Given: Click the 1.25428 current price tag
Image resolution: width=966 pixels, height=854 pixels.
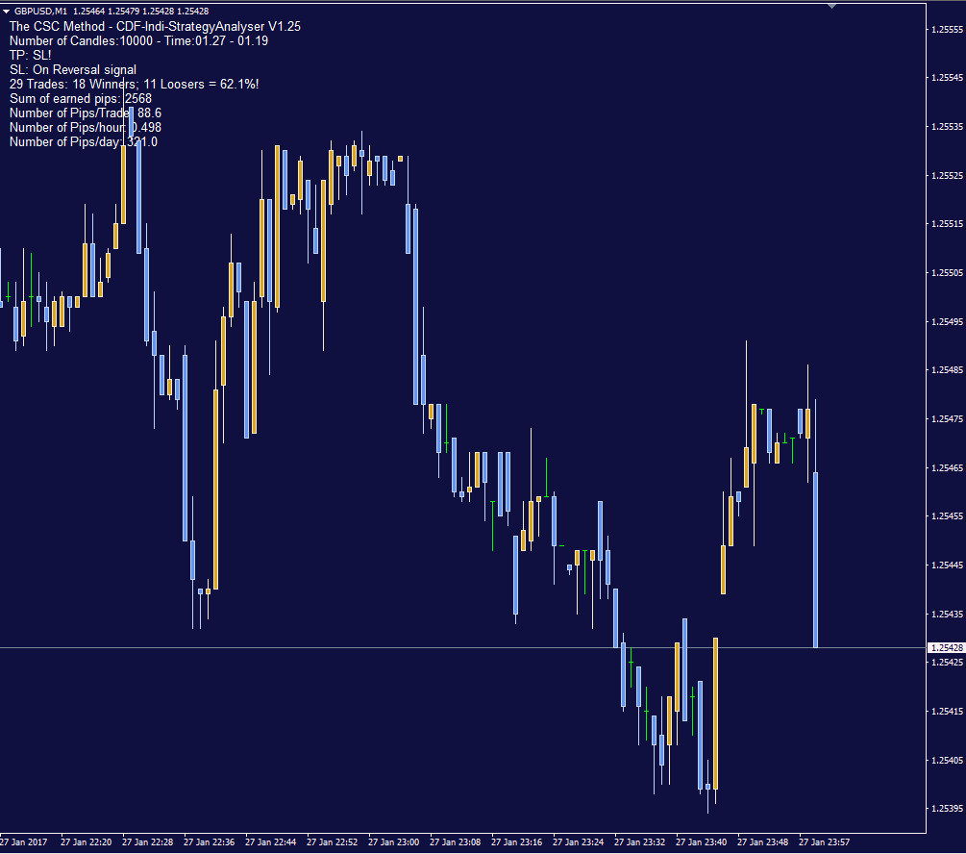Looking at the screenshot, I should 946,647.
